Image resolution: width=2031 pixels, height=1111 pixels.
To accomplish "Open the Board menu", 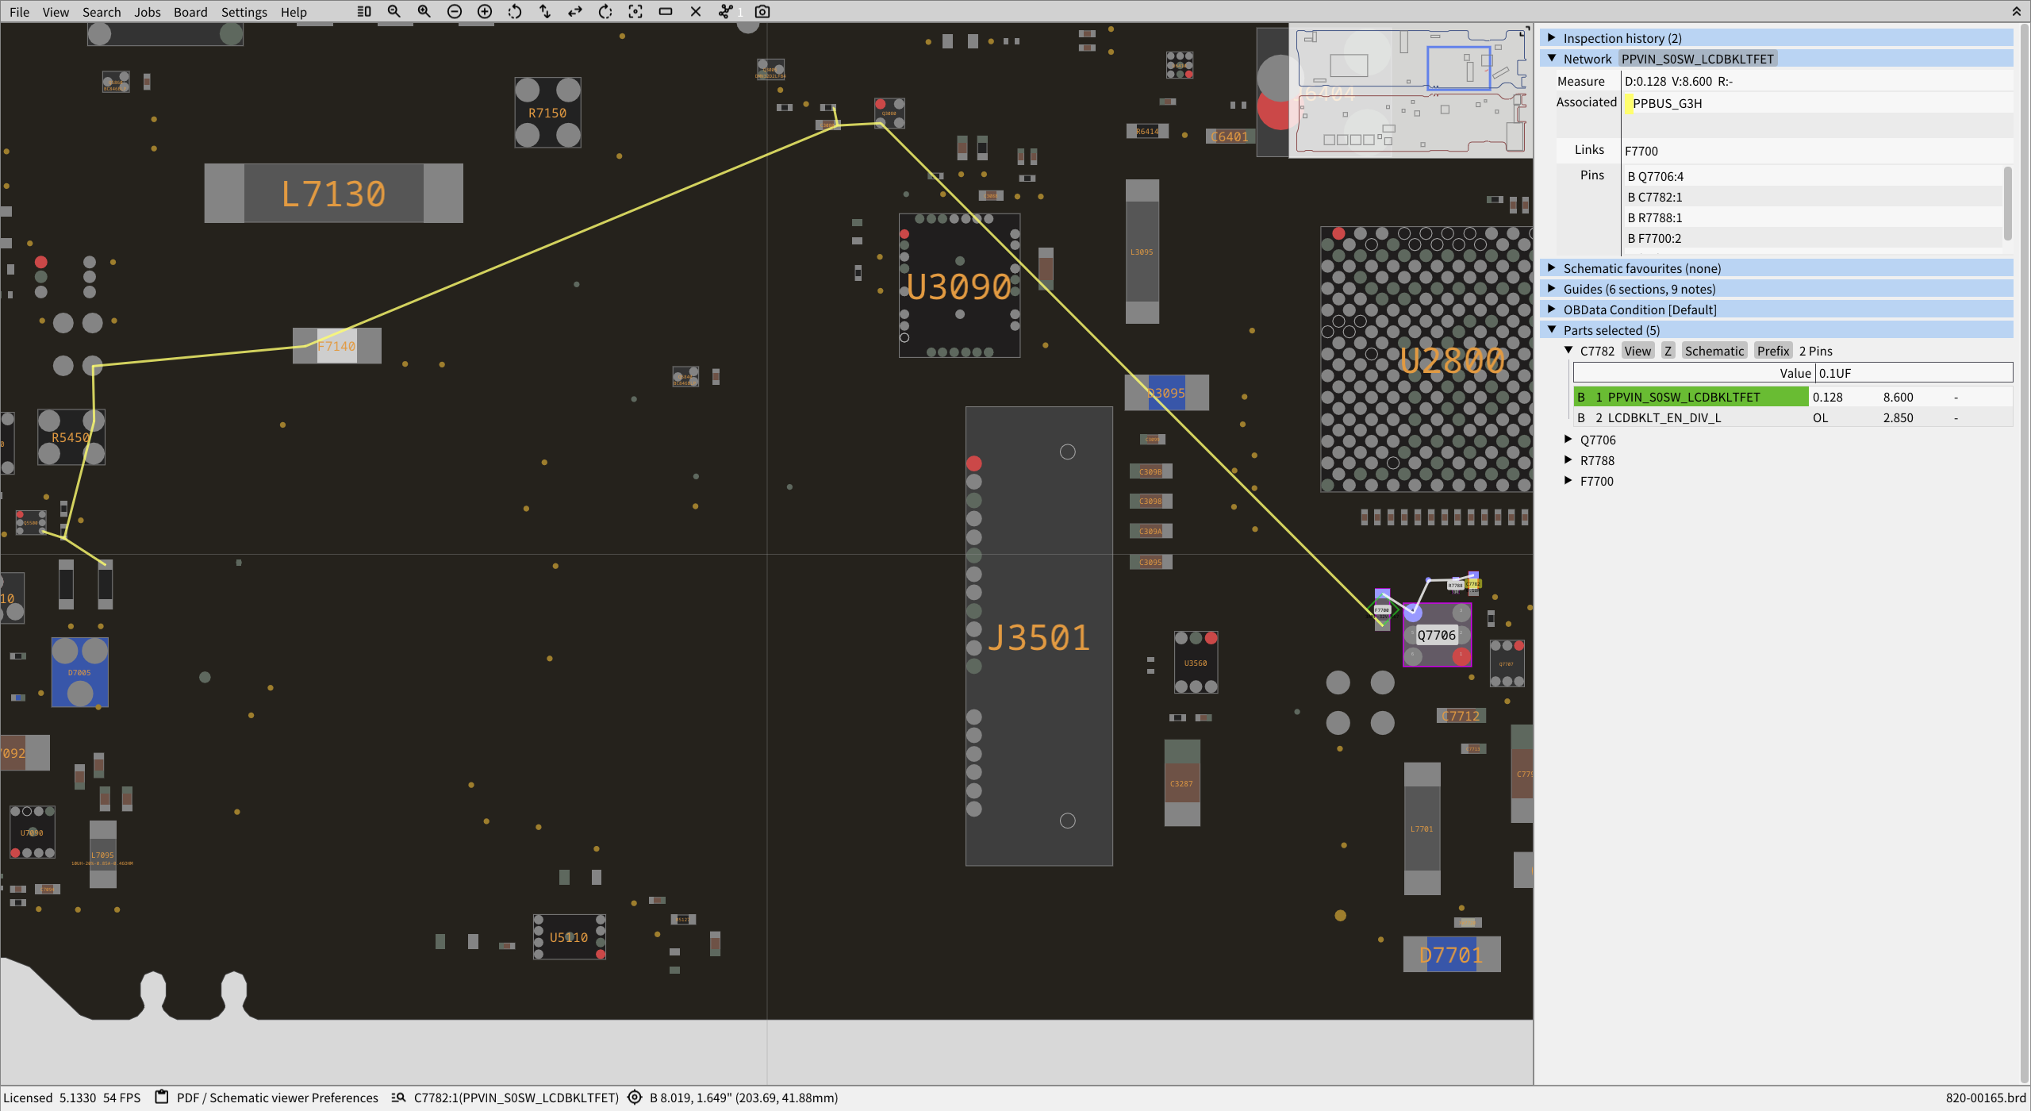I will (x=190, y=12).
